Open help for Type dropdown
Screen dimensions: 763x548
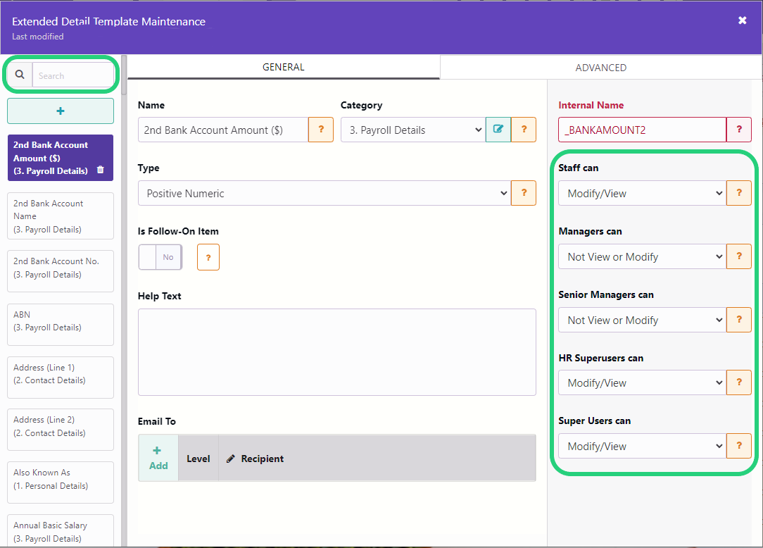coord(523,193)
